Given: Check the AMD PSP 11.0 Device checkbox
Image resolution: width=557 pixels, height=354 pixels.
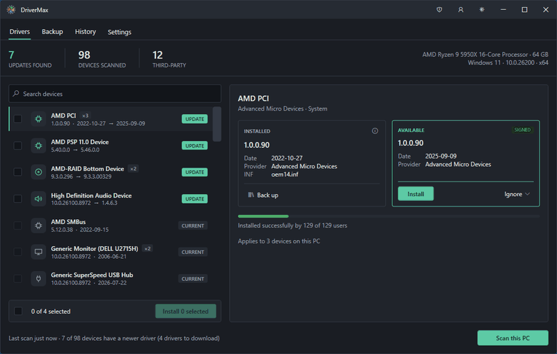Looking at the screenshot, I should coord(18,145).
